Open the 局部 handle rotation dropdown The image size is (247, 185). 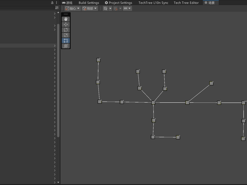[x=90, y=8]
